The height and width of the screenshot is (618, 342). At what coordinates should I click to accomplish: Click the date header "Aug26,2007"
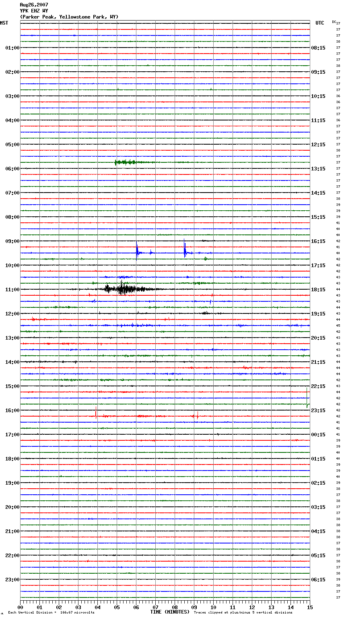tap(34, 5)
